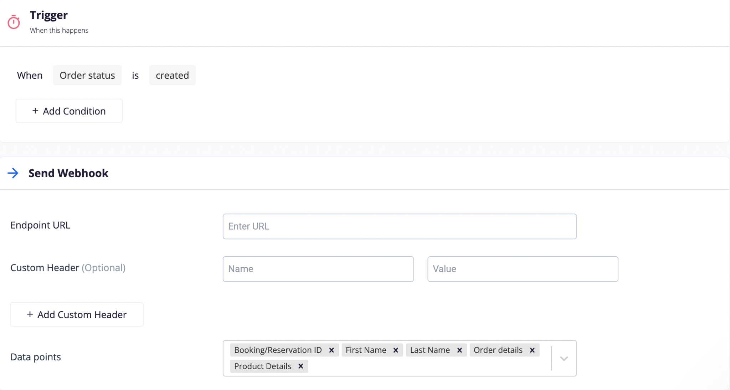Remove the Order details data point tag

coord(532,350)
